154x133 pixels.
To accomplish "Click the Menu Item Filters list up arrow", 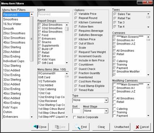I will (x=31, y=14).
